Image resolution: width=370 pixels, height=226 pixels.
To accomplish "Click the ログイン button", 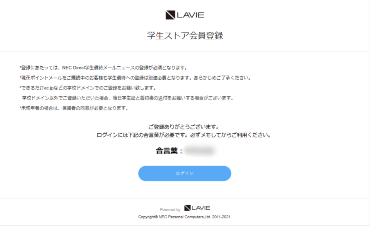I will coord(185,173).
